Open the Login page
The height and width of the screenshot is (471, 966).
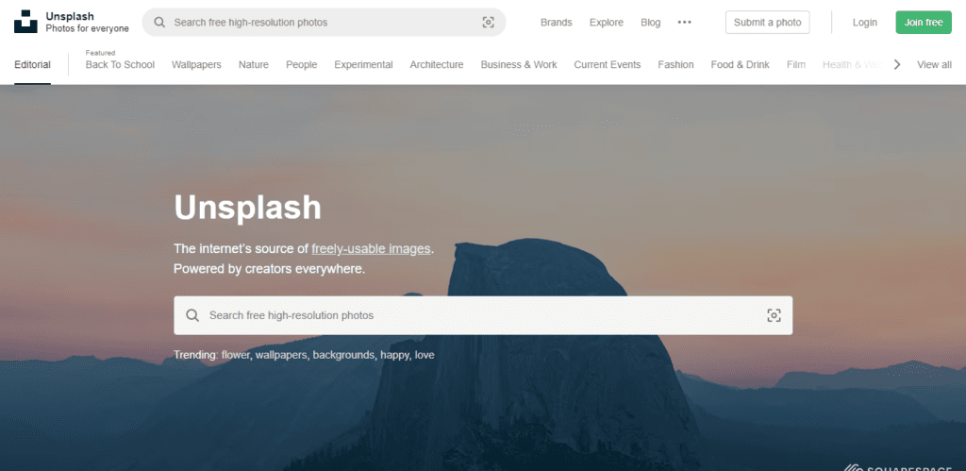(x=865, y=23)
